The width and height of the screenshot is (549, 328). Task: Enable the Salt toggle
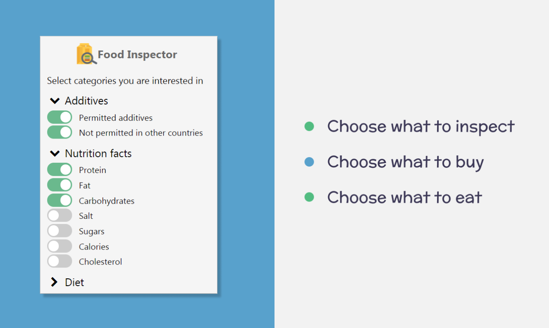pos(60,216)
